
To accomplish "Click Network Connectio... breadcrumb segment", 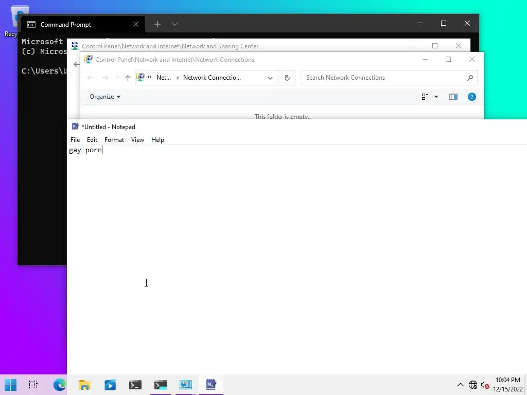I will pos(212,78).
